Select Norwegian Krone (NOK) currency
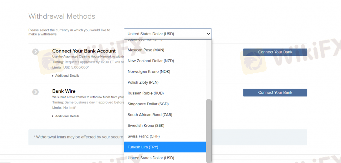The image size is (341, 163). point(148,71)
